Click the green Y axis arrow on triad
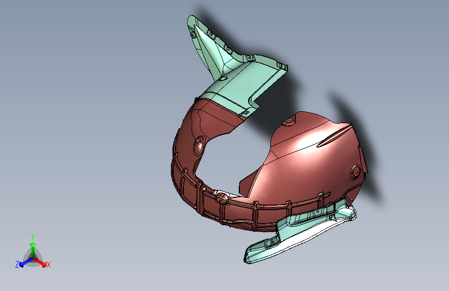Screen dimensions: 449x291 [x=33, y=250]
